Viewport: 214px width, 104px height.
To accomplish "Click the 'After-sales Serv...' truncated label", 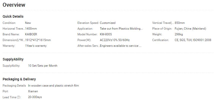I will pos(89,46).
